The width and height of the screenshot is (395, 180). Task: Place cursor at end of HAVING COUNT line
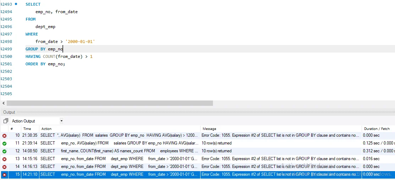93,56
